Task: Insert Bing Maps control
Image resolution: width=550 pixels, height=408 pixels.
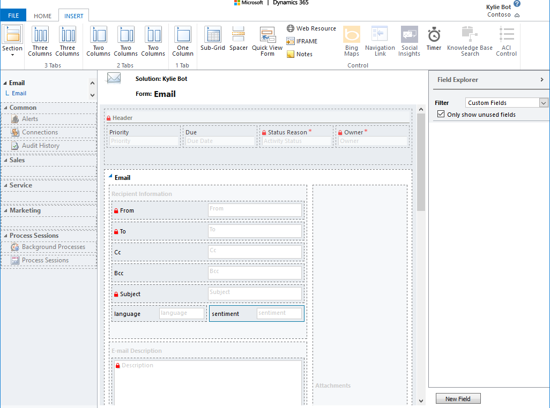Action: pyautogui.click(x=352, y=41)
